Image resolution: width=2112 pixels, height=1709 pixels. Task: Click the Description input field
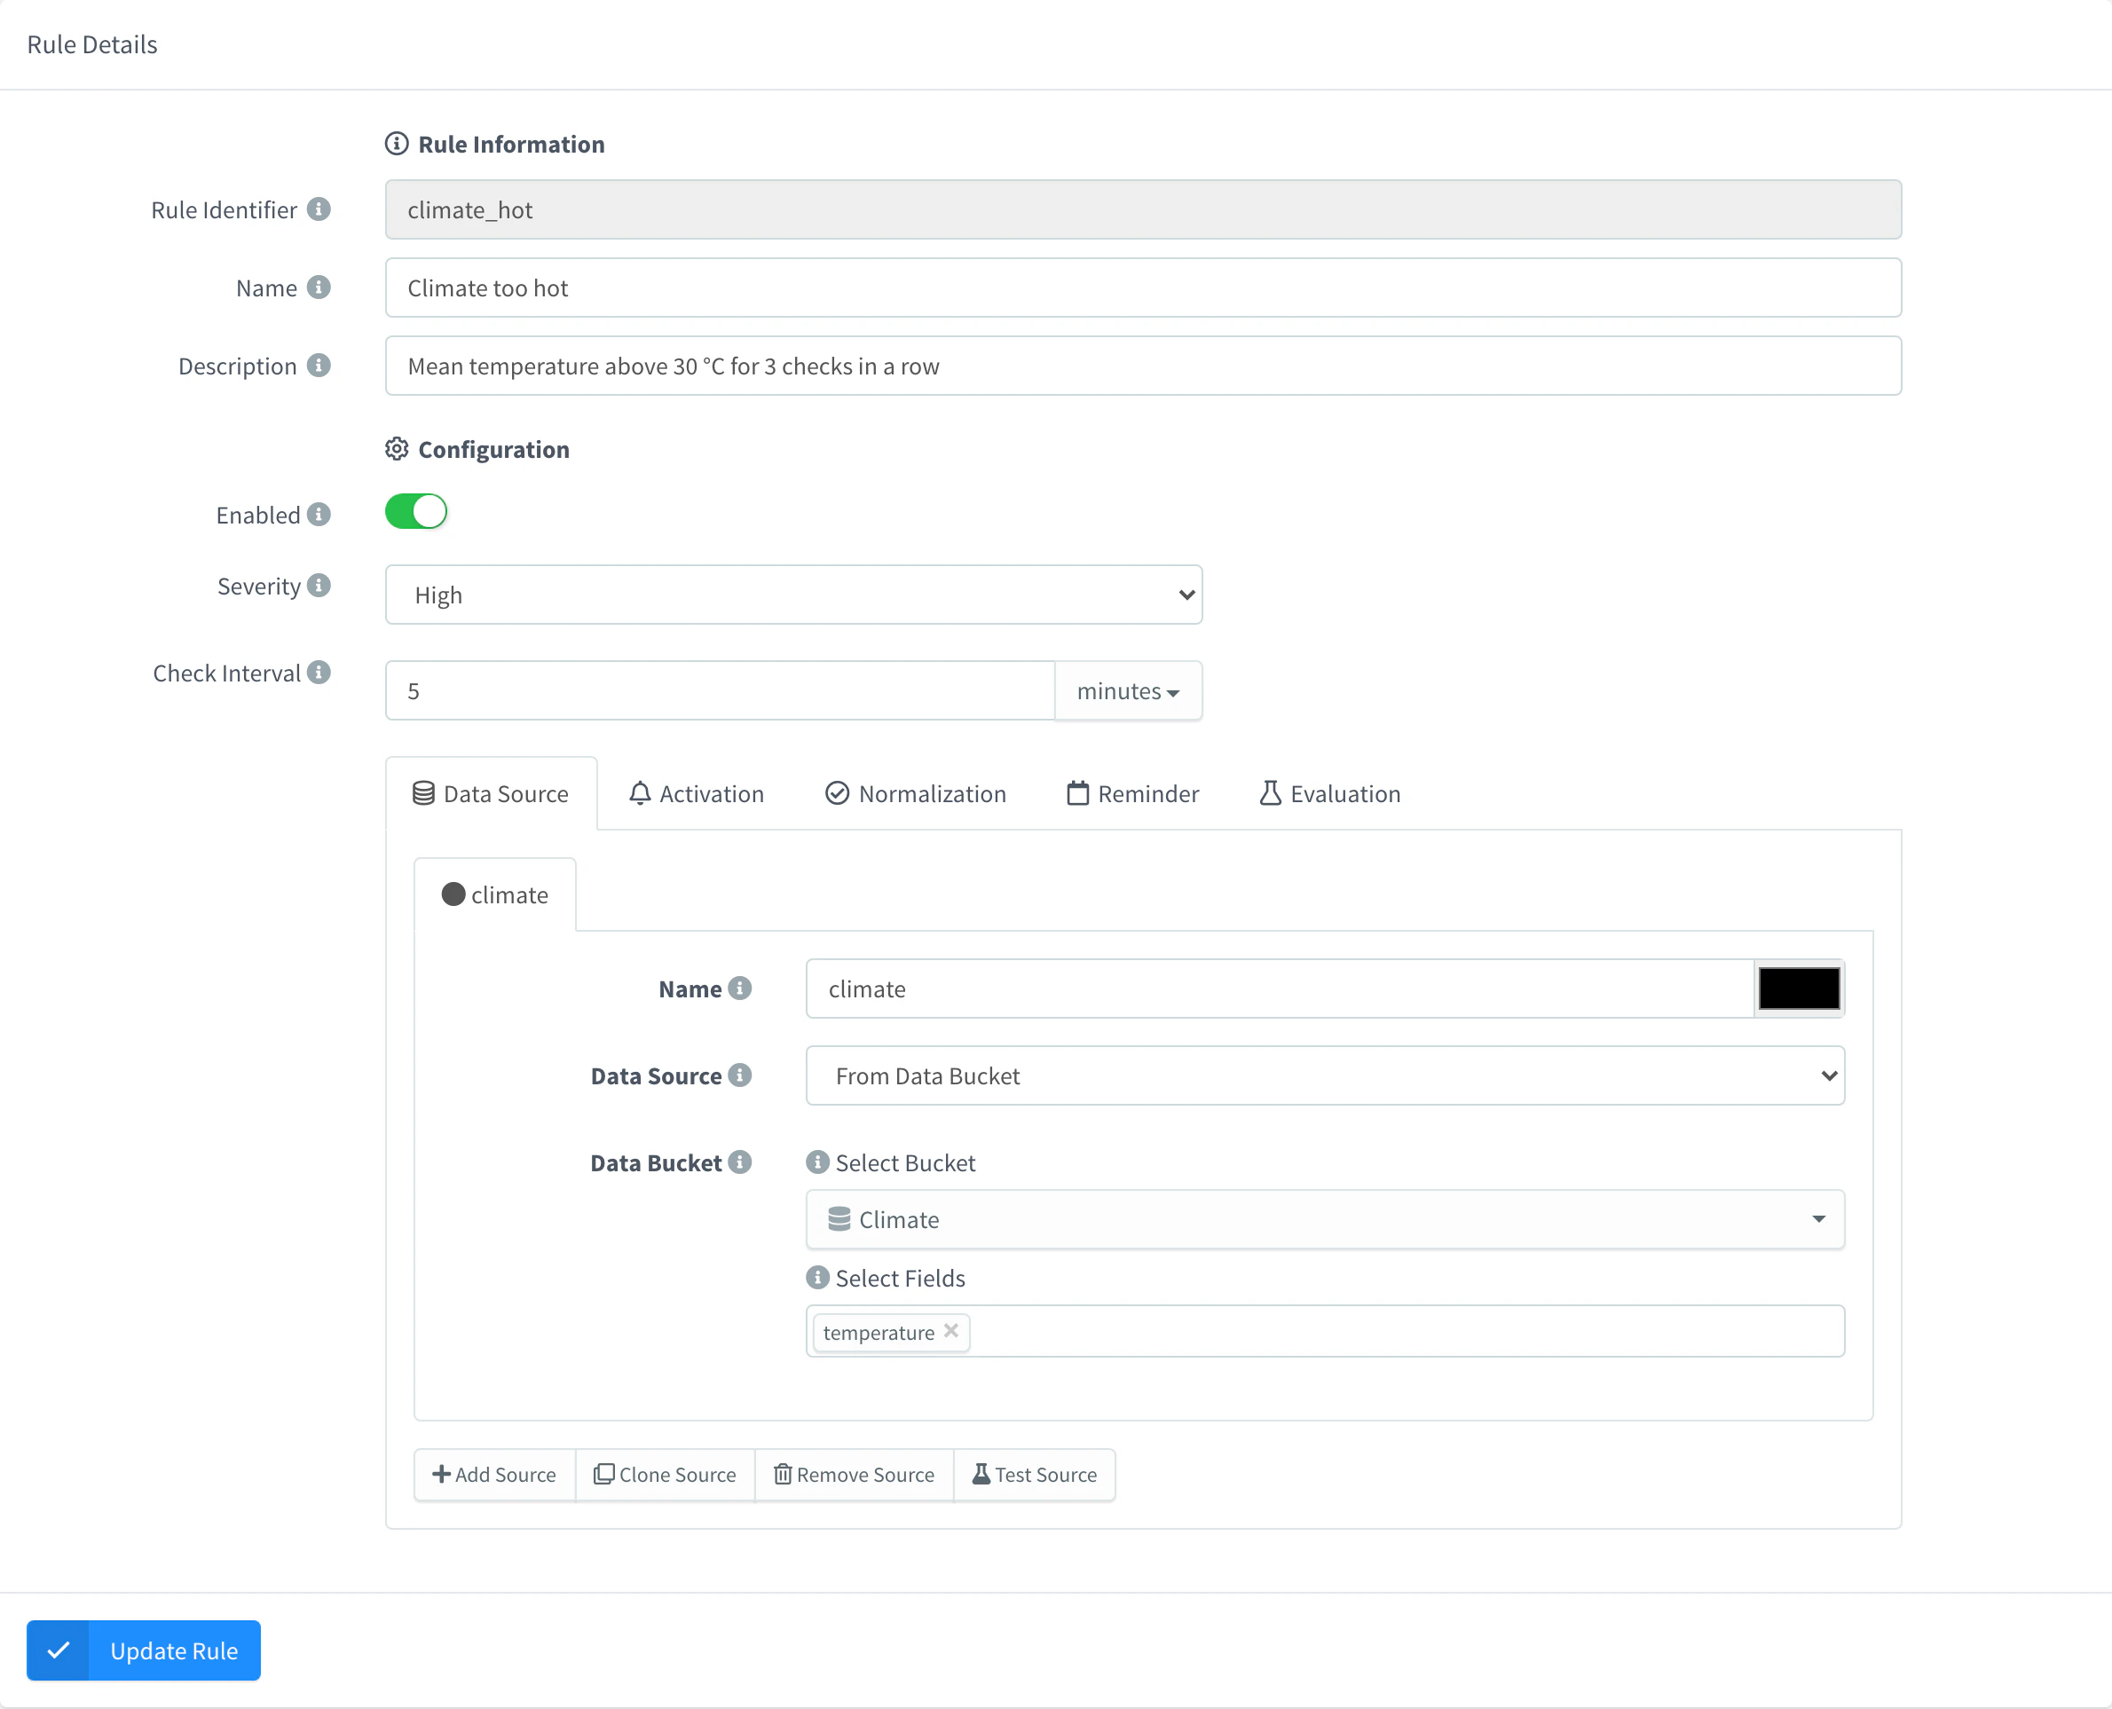(1142, 366)
